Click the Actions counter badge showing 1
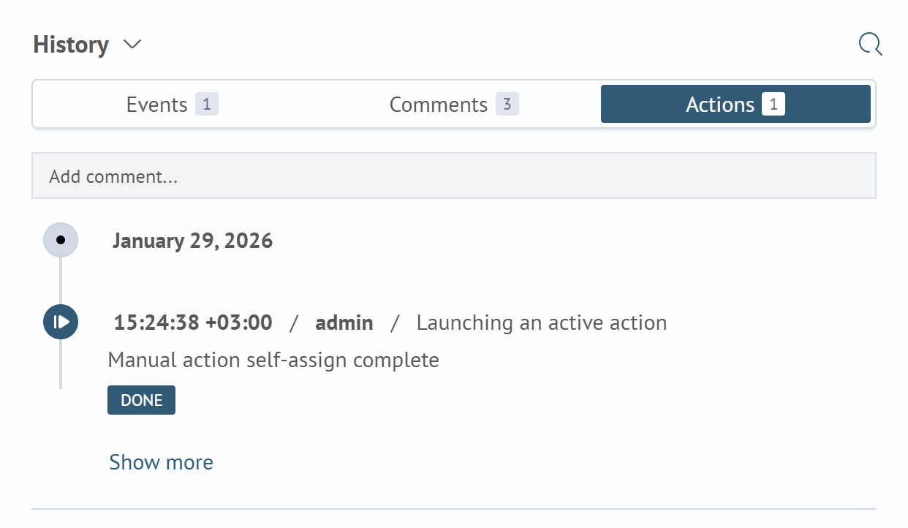 click(773, 104)
